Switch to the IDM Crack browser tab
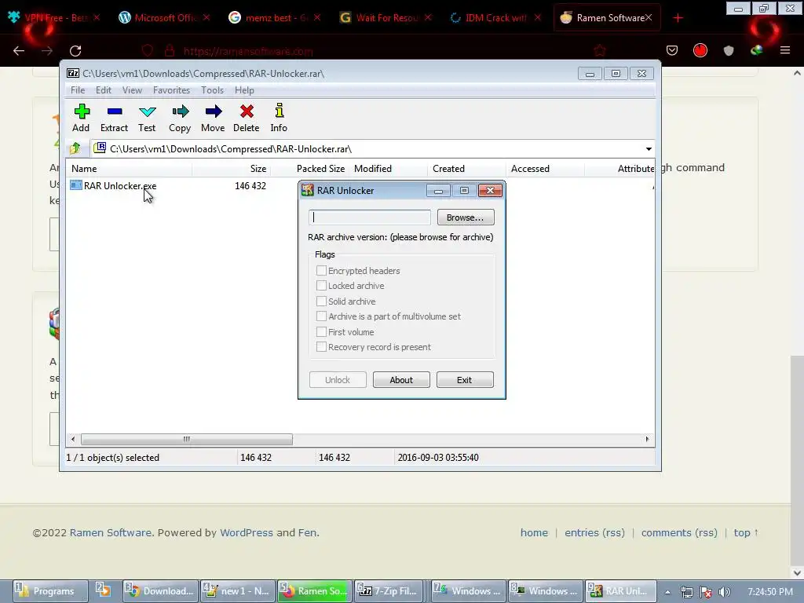This screenshot has height=603, width=804. tap(495, 18)
